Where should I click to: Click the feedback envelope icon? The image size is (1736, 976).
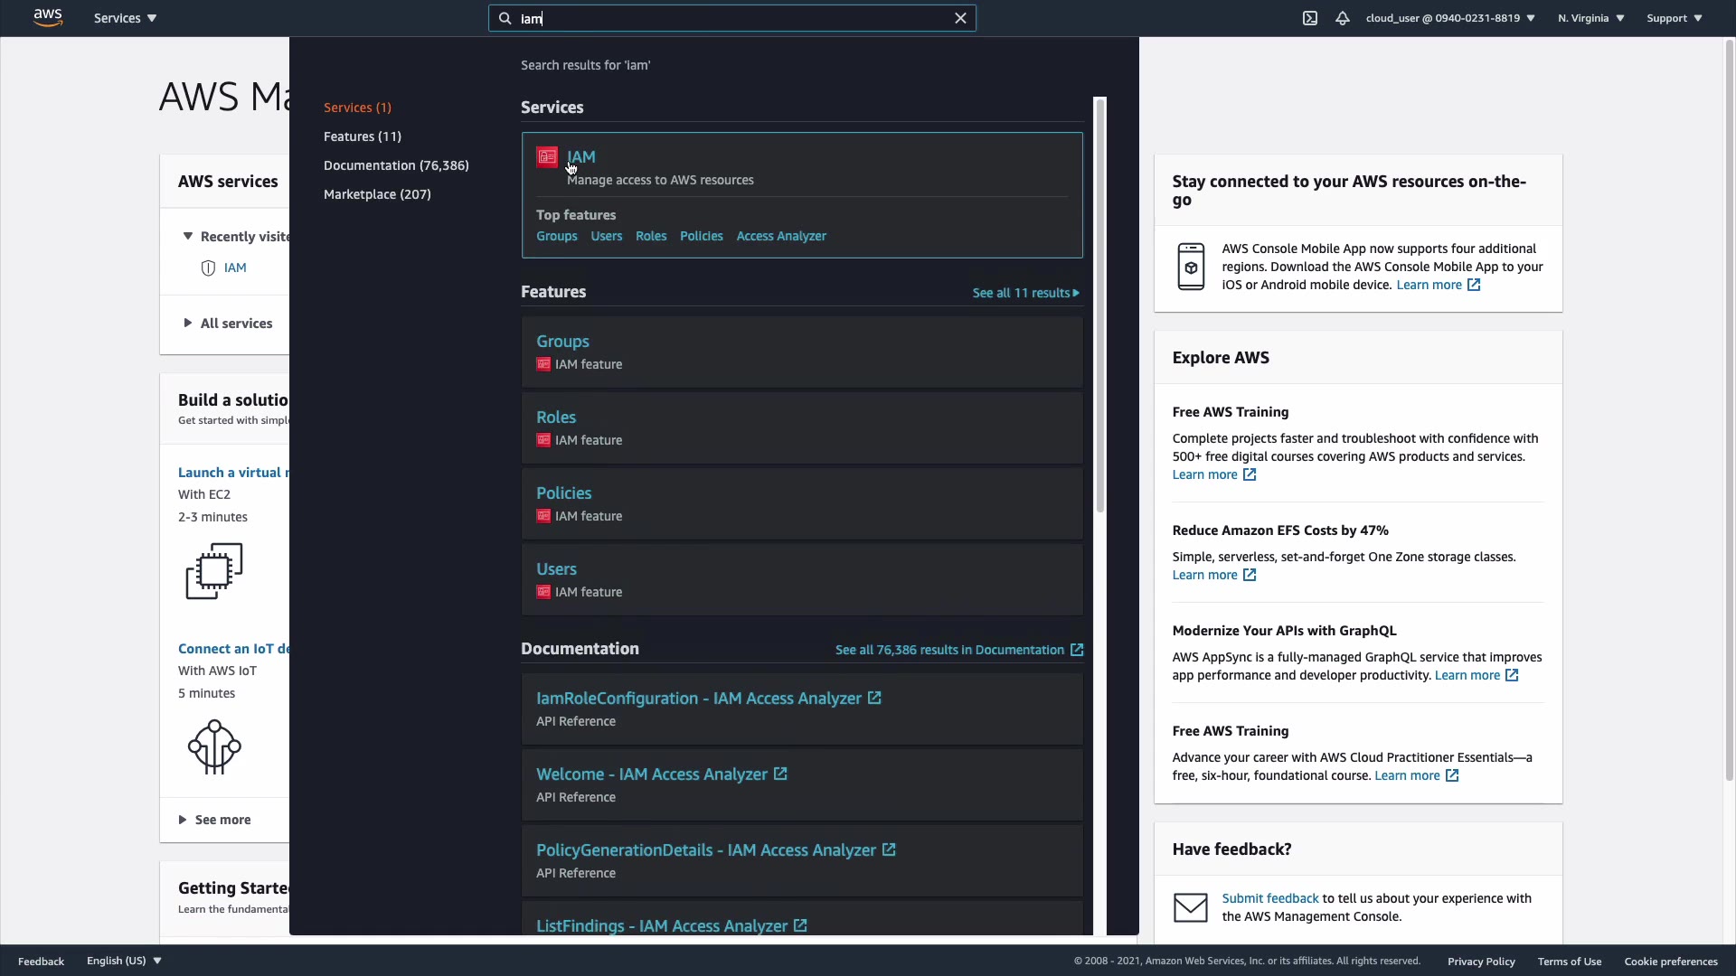tap(1191, 907)
